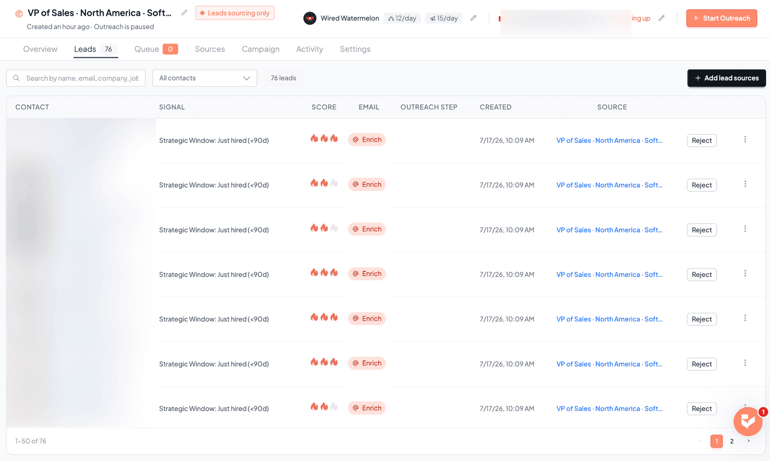770x461 pixels.
Task: Click the 'Leads sourcing only' badge
Action: coord(235,13)
